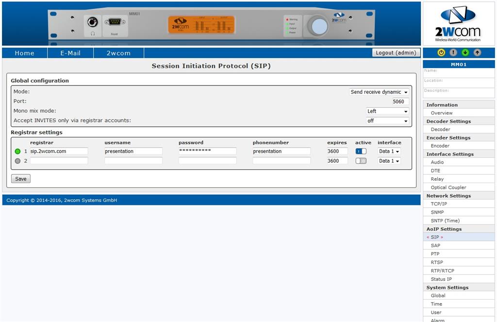Image resolution: width=497 pixels, height=322 pixels.
Task: Open the Mode dropdown showing Send receive dynamic
Action: pyautogui.click(x=379, y=92)
